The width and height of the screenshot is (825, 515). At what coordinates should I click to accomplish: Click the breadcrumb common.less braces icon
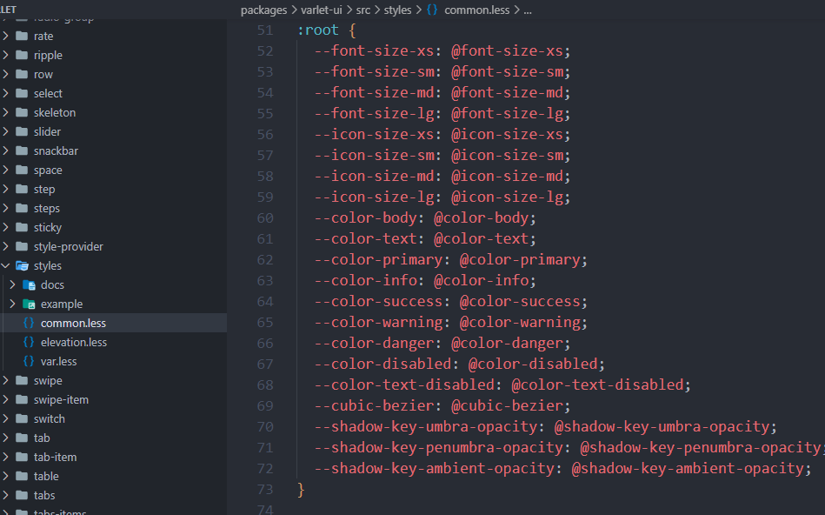coord(432,10)
